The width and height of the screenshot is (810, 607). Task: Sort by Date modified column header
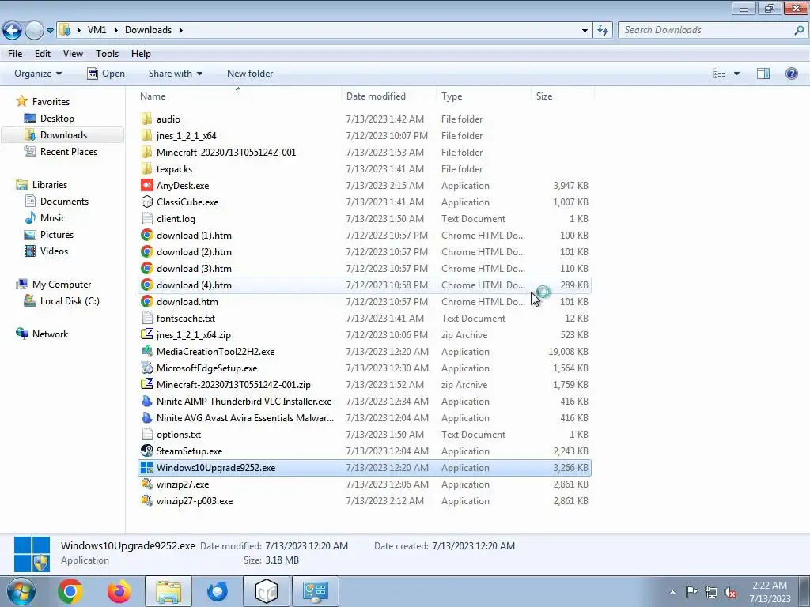[x=388, y=96]
